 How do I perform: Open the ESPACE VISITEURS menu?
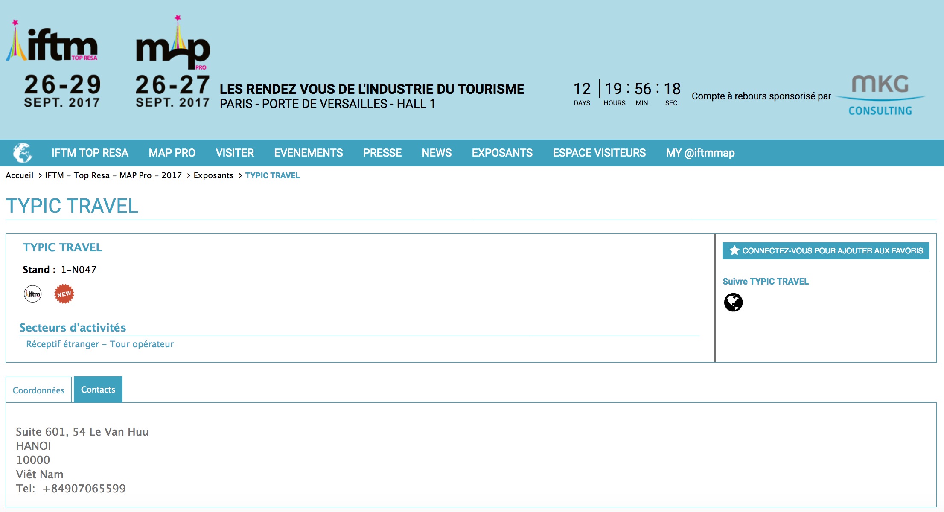pyautogui.click(x=599, y=153)
